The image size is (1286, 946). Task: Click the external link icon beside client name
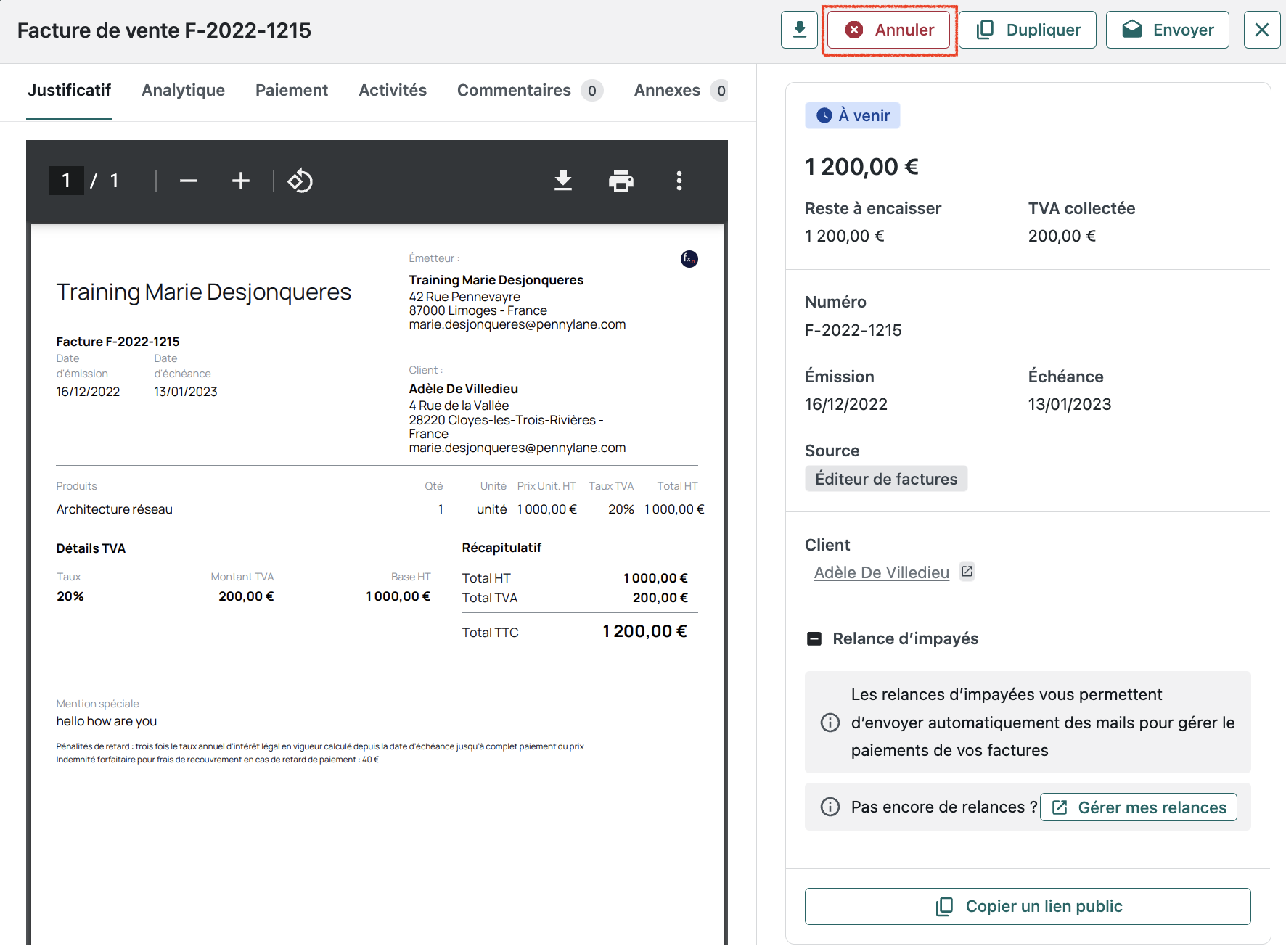pos(967,572)
